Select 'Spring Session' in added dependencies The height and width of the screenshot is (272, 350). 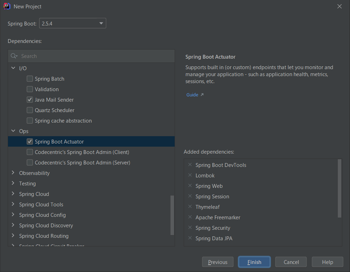click(x=212, y=197)
